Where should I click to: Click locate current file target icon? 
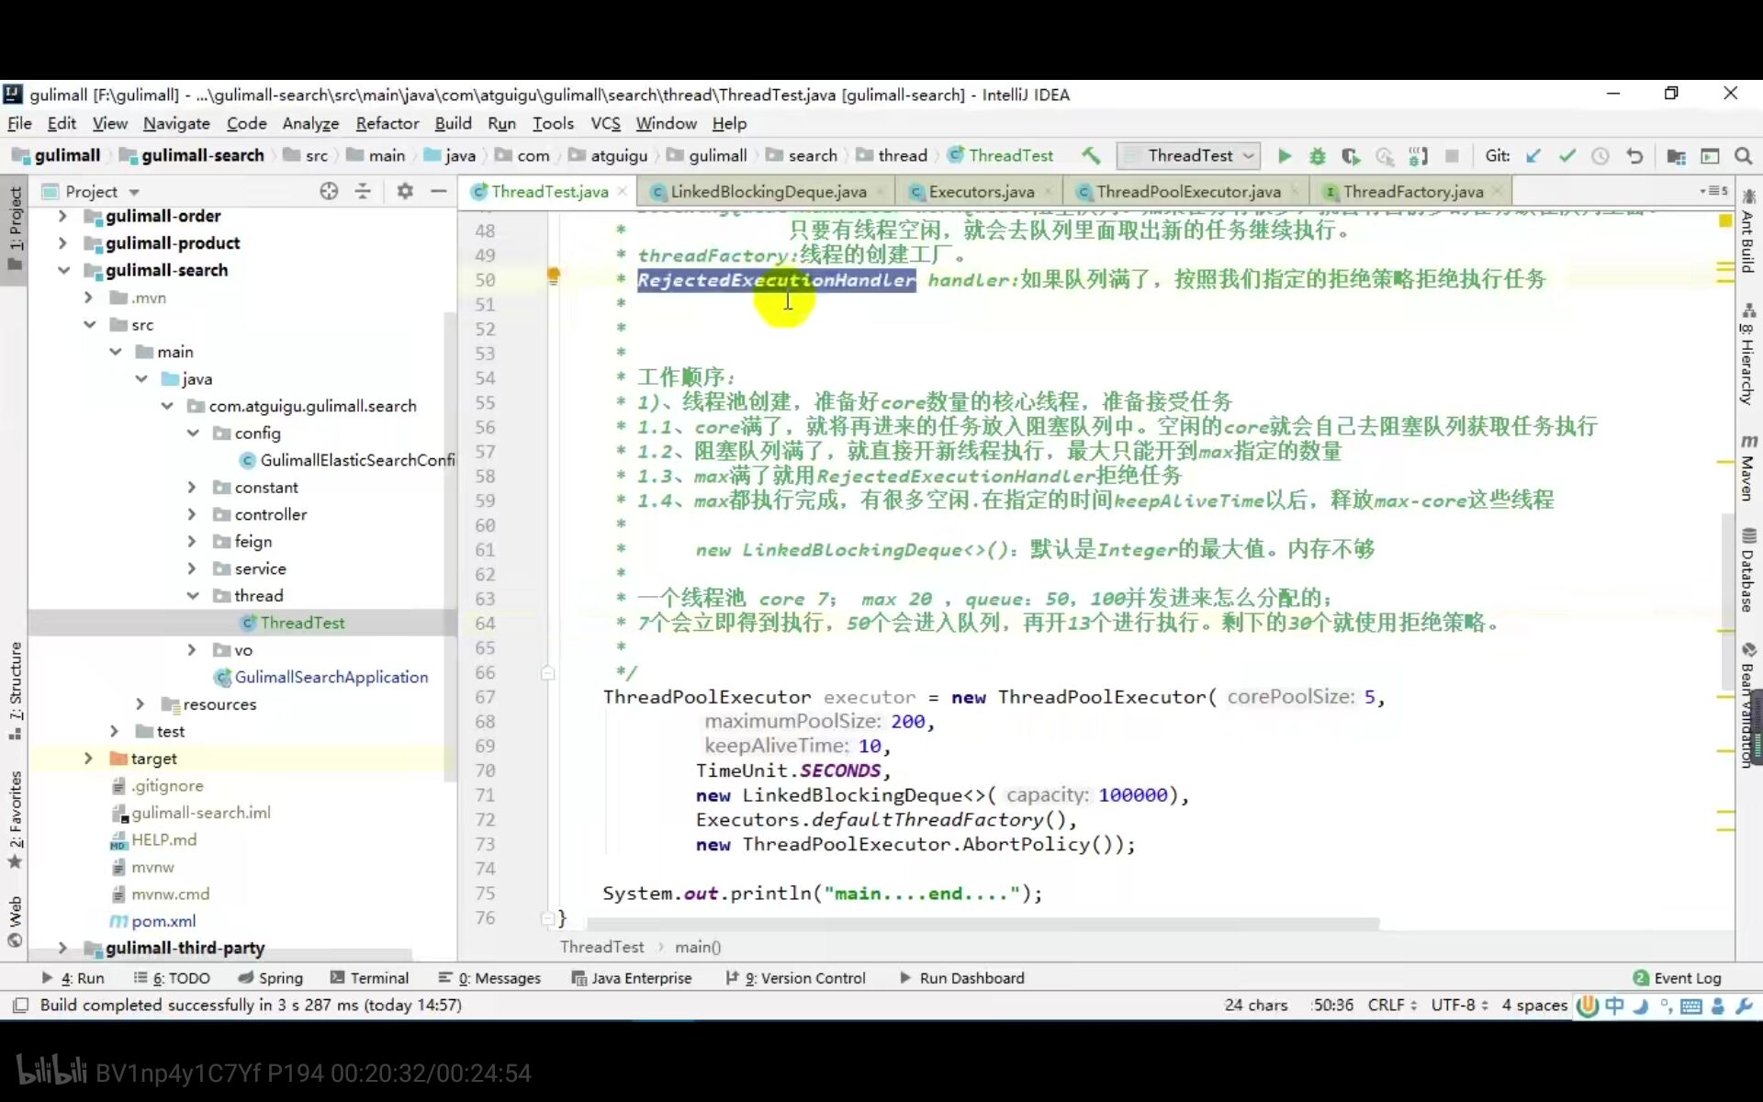coord(329,191)
